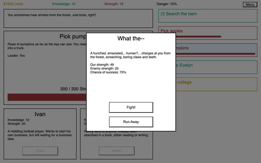Click the 'Enemy strength: 25' line
The width and height of the screenshot is (261, 163).
(x=104, y=68)
